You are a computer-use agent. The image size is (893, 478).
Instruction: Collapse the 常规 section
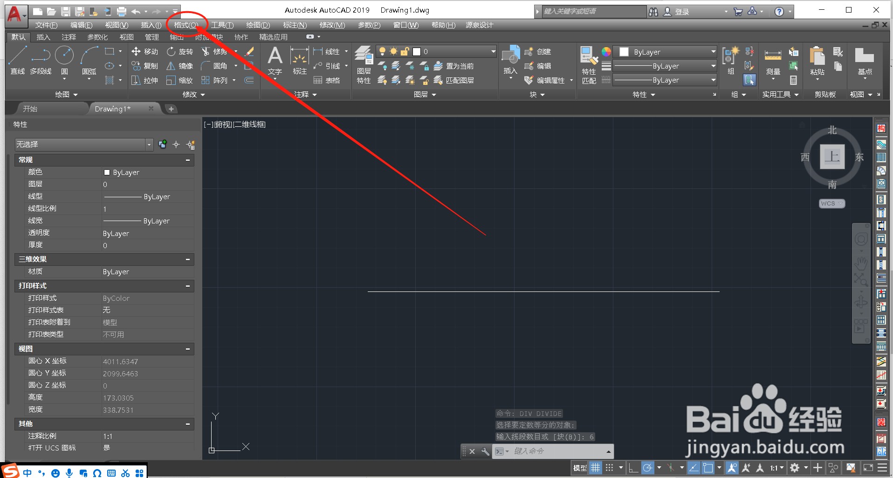click(x=188, y=160)
